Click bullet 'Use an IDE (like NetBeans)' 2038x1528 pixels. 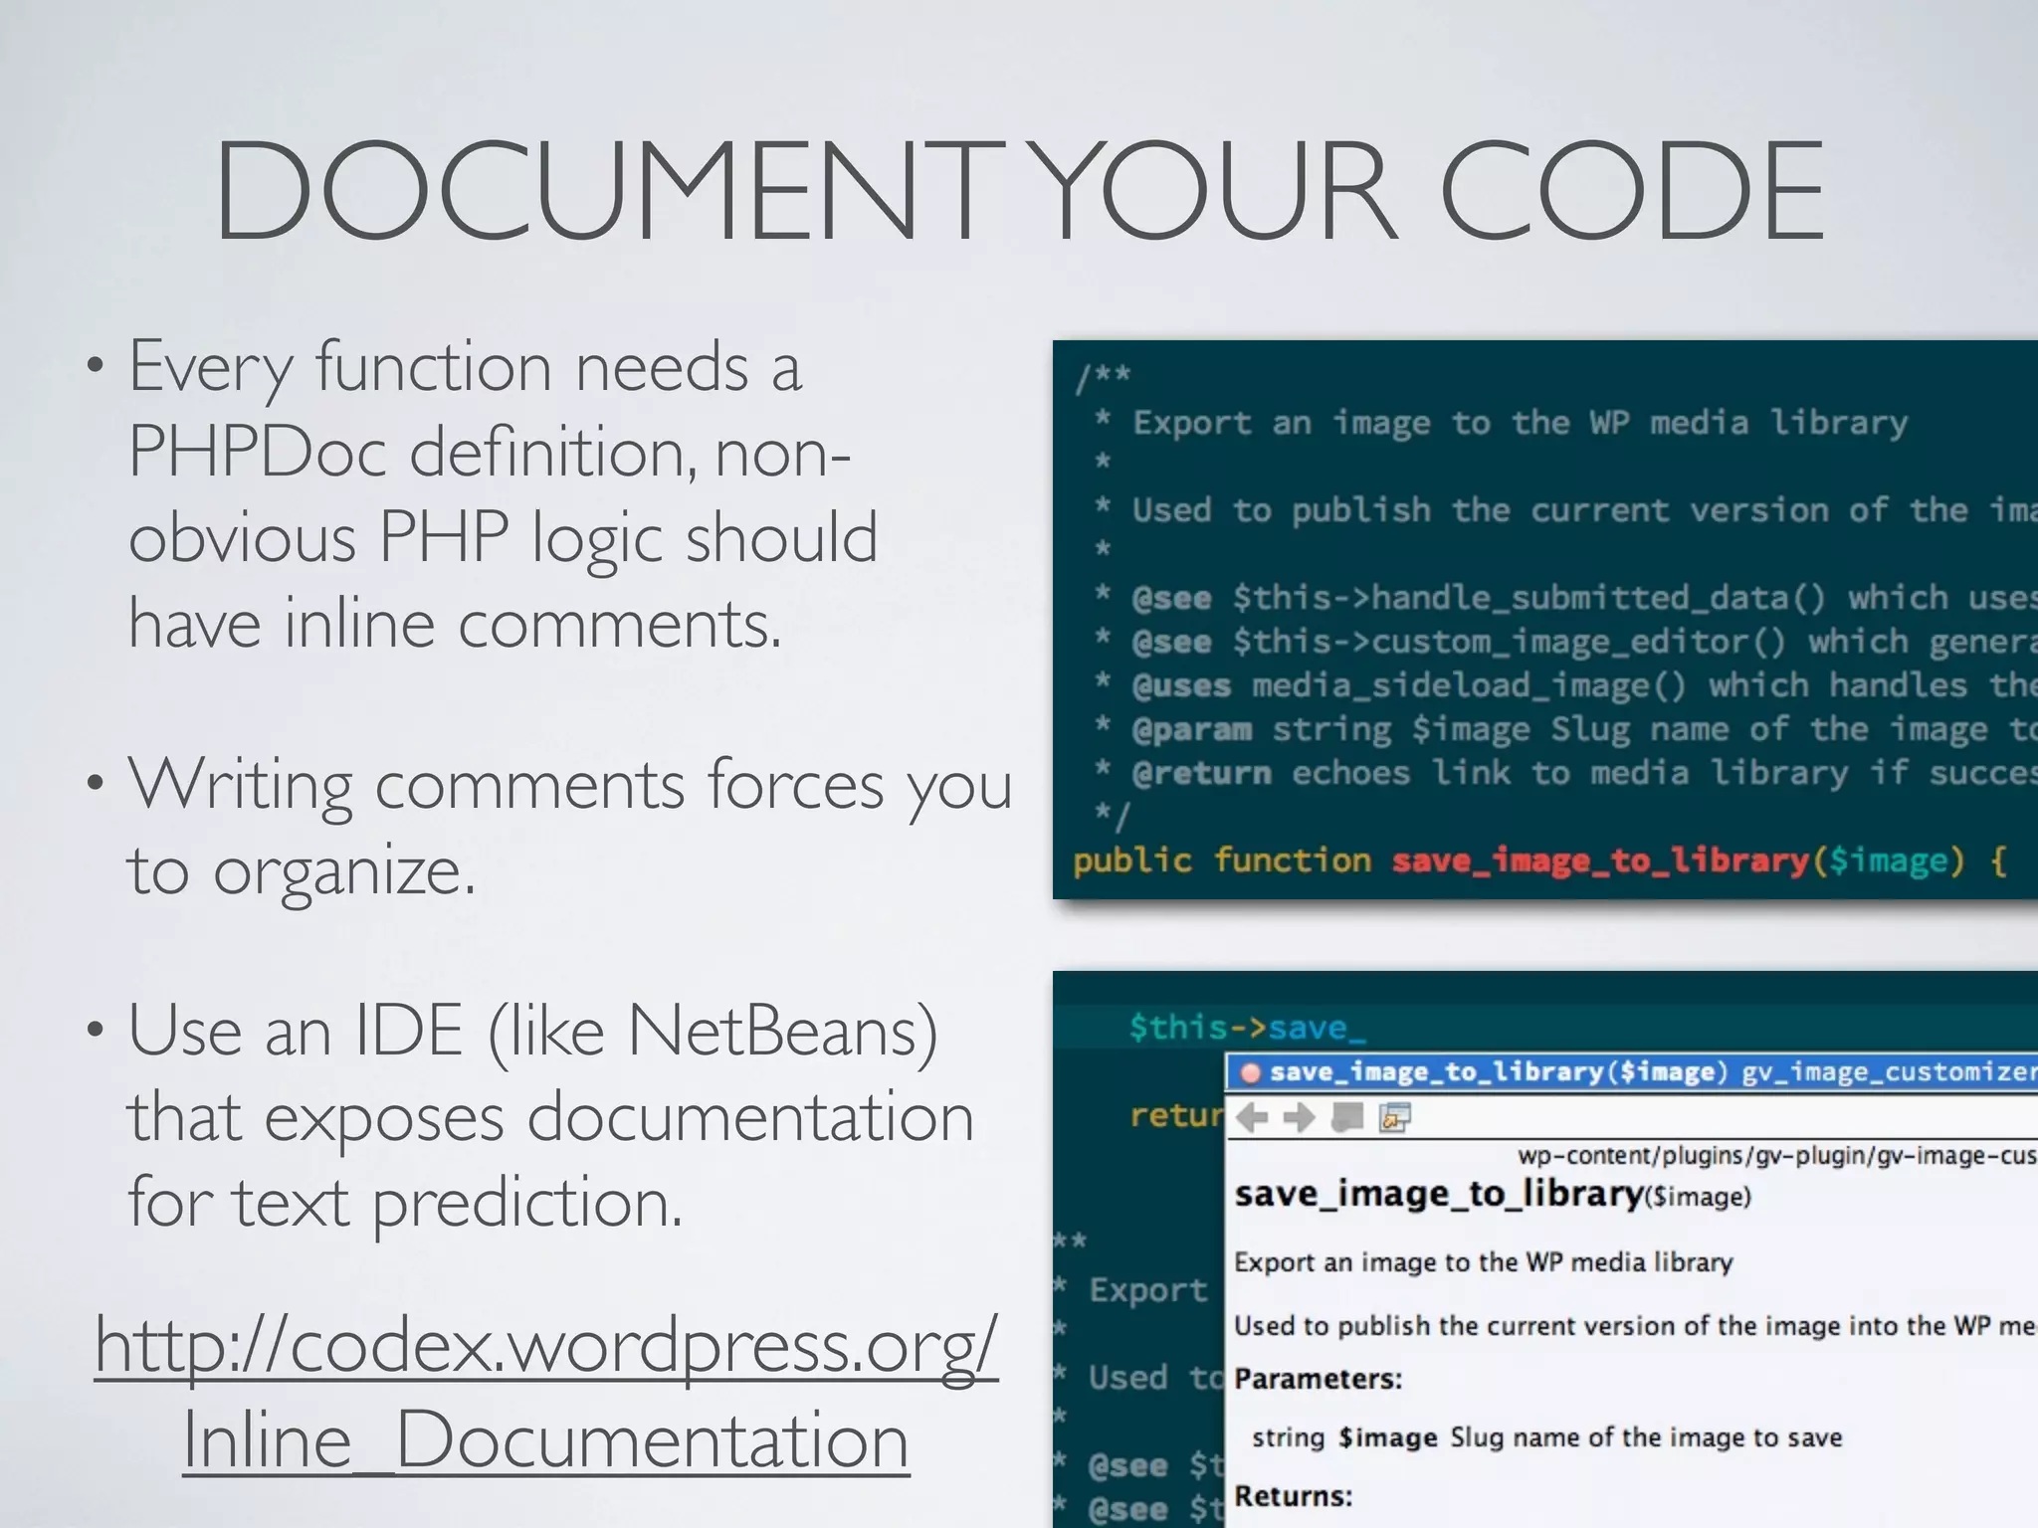pyautogui.click(x=550, y=1116)
